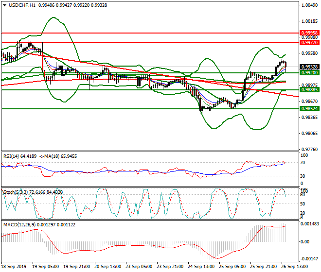
Task: Click the 1.00185 price scale value
Action: (x=310, y=21)
